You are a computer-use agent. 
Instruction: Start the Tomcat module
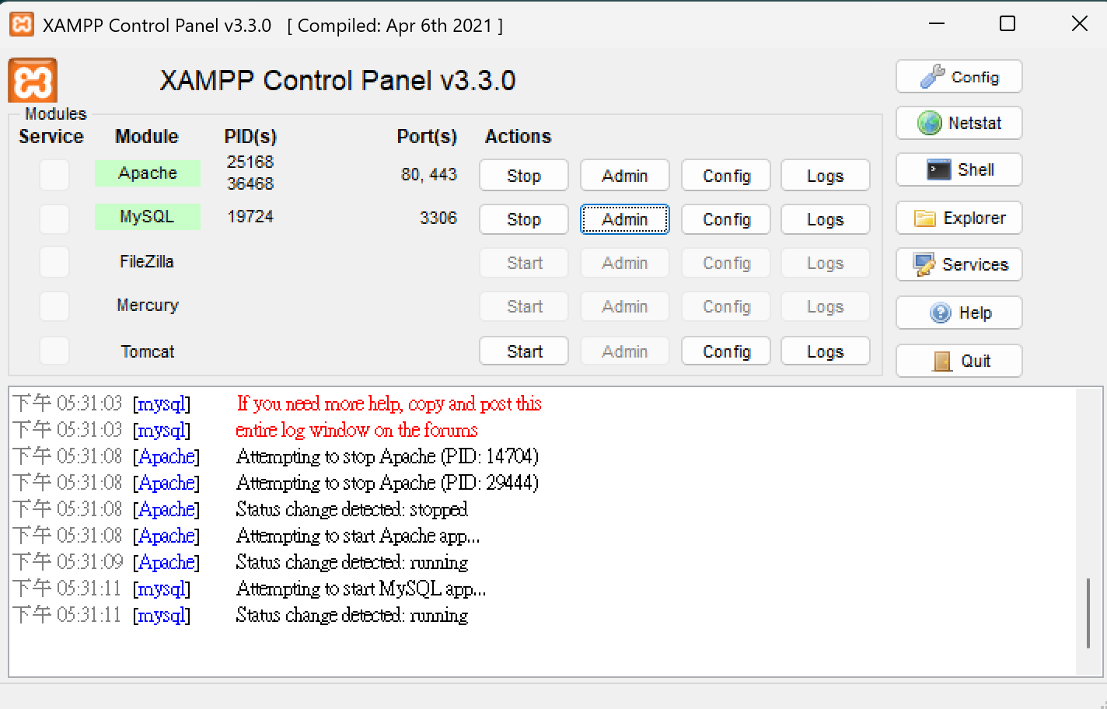(524, 351)
